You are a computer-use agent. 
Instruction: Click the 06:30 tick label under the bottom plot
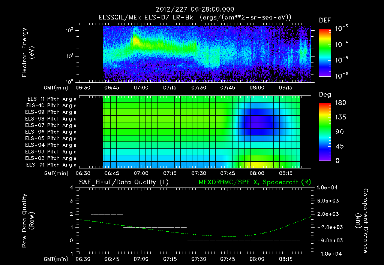pos(83,259)
